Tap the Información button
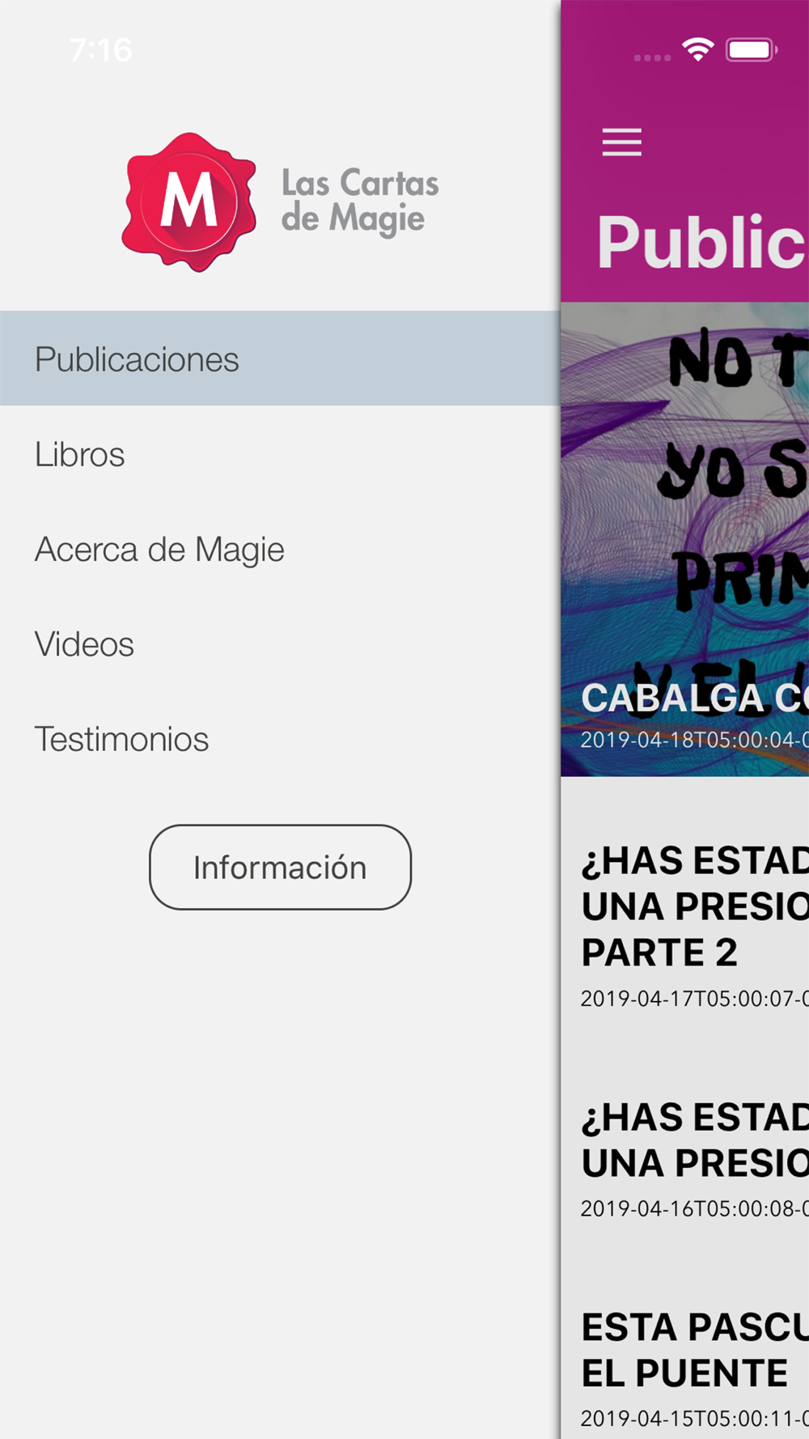 [x=280, y=867]
